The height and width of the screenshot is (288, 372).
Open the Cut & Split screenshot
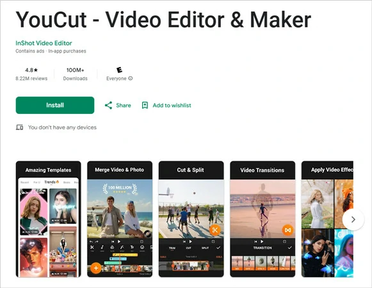coord(191,219)
